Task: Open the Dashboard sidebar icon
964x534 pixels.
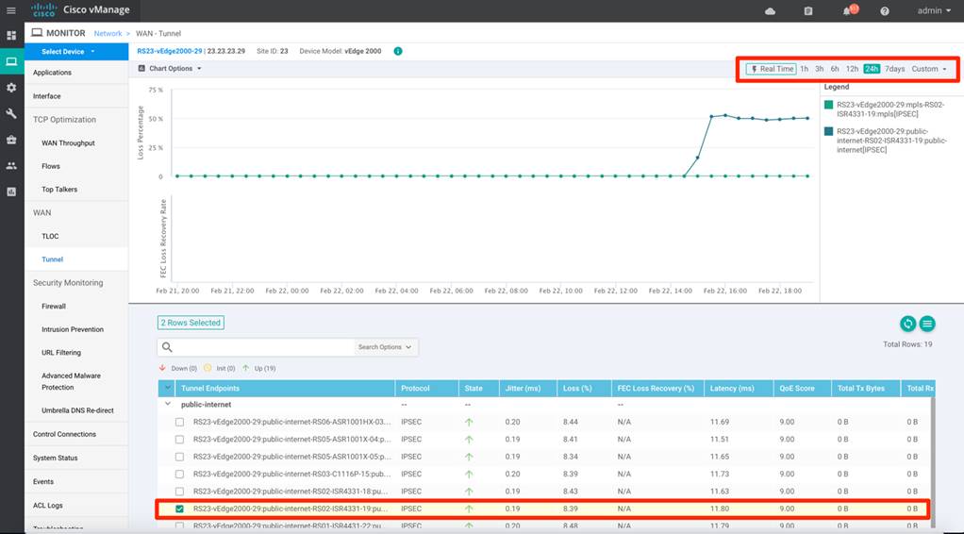Action: pyautogui.click(x=11, y=36)
